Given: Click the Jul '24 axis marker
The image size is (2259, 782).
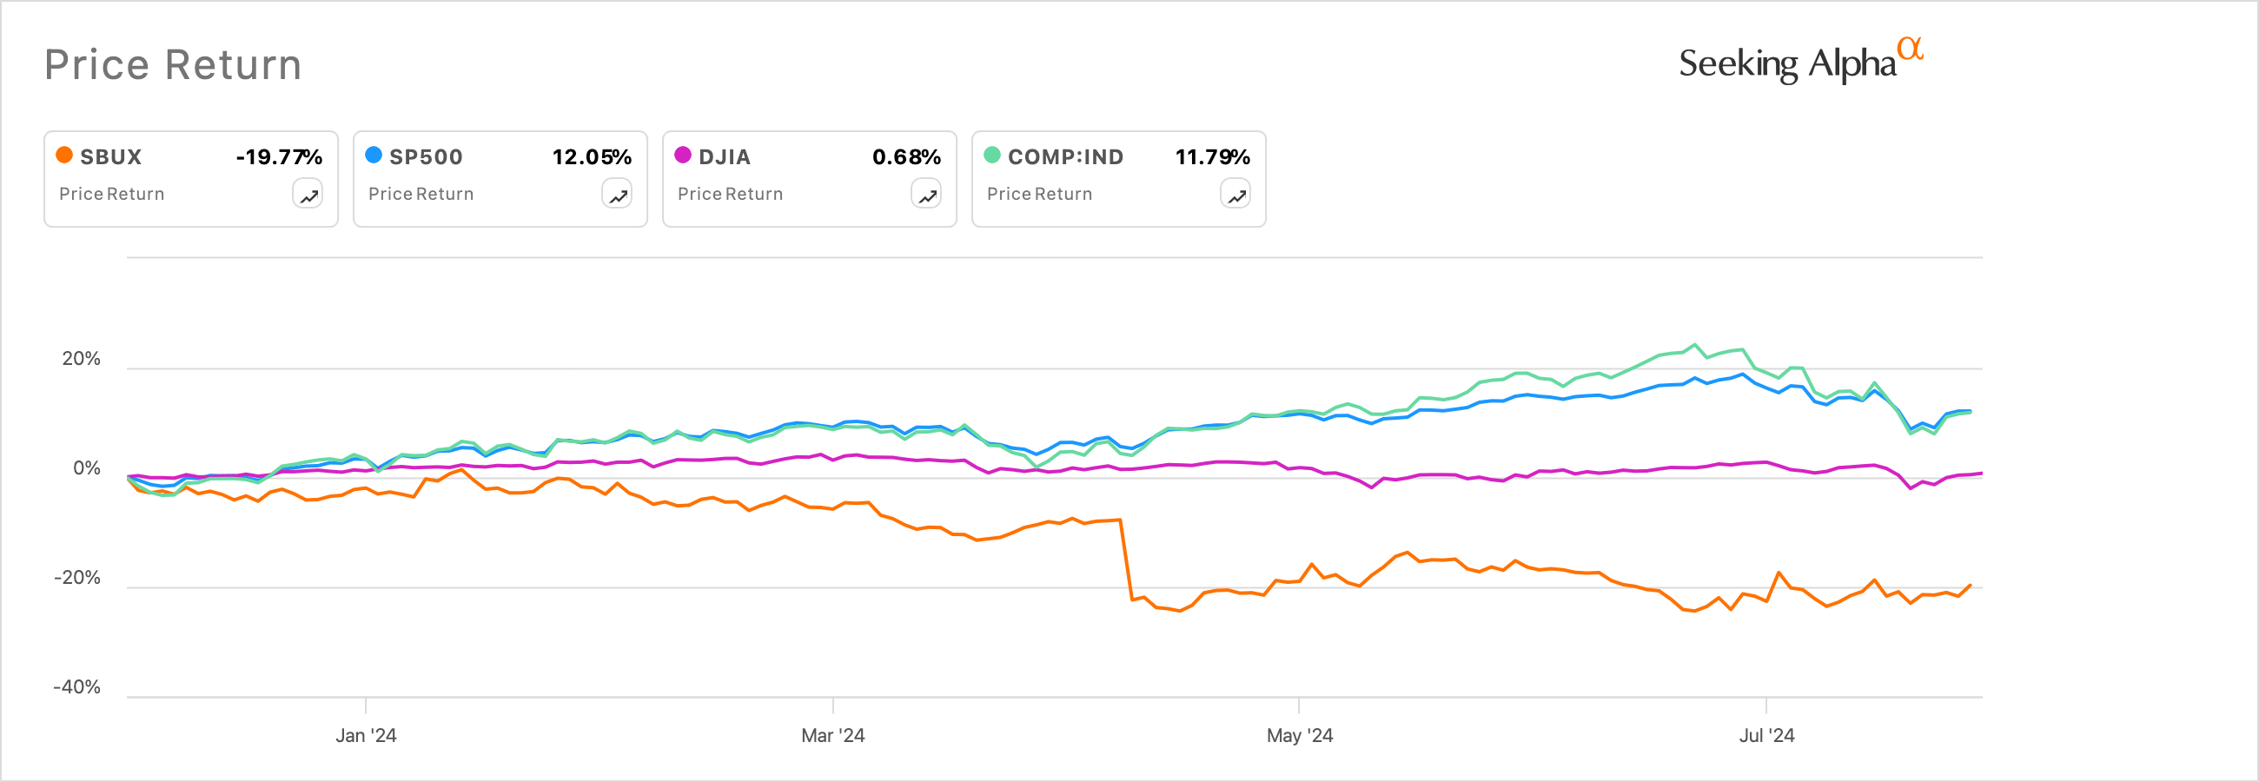Looking at the screenshot, I should tap(1766, 736).
